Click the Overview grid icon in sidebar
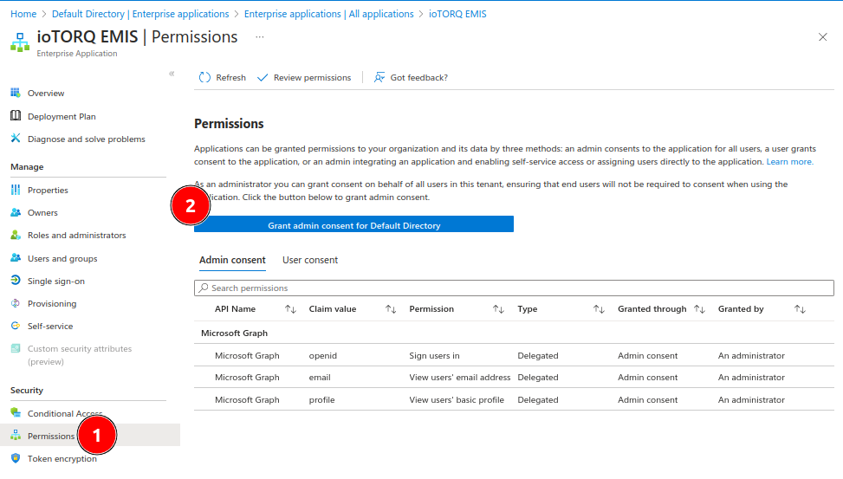The image size is (843, 479). point(16,93)
